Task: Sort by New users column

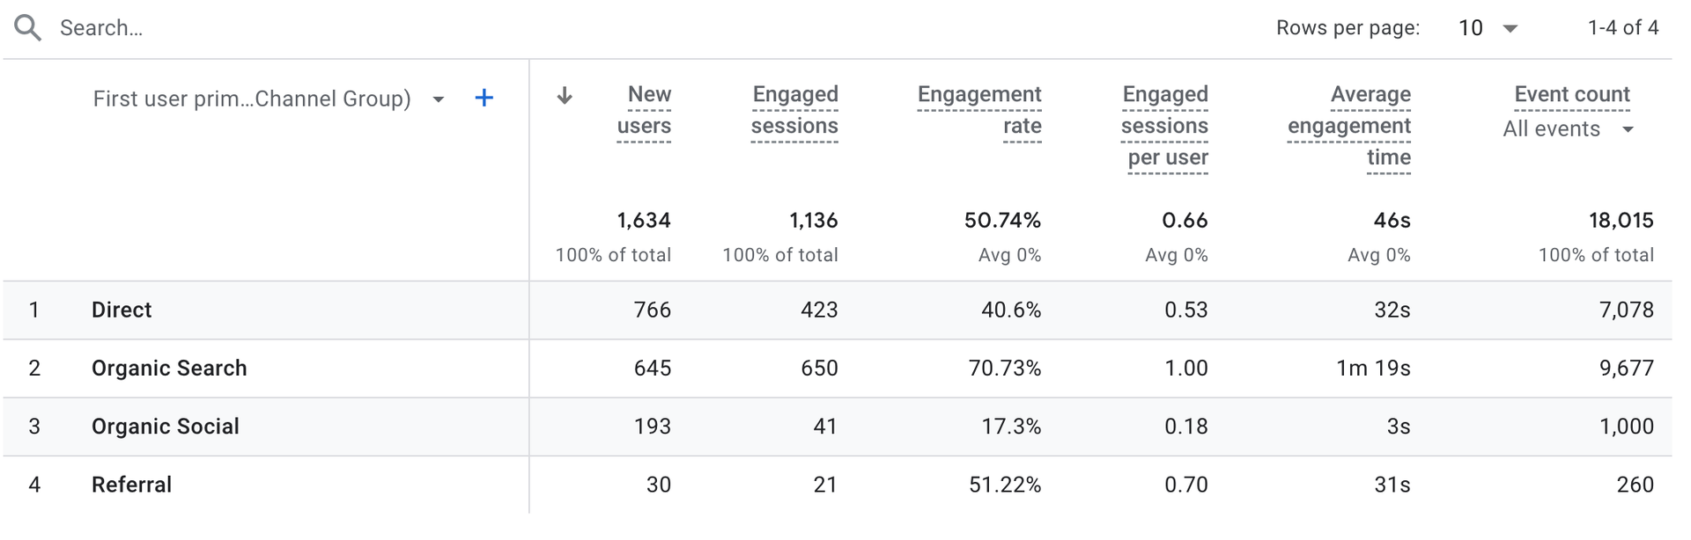Action: click(x=645, y=110)
